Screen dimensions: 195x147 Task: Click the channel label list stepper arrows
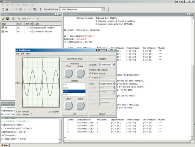point(31,114)
